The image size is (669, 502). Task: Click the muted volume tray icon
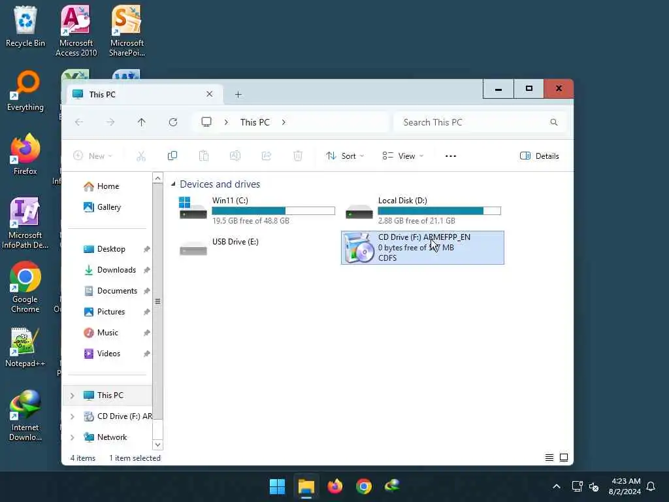[x=594, y=486]
